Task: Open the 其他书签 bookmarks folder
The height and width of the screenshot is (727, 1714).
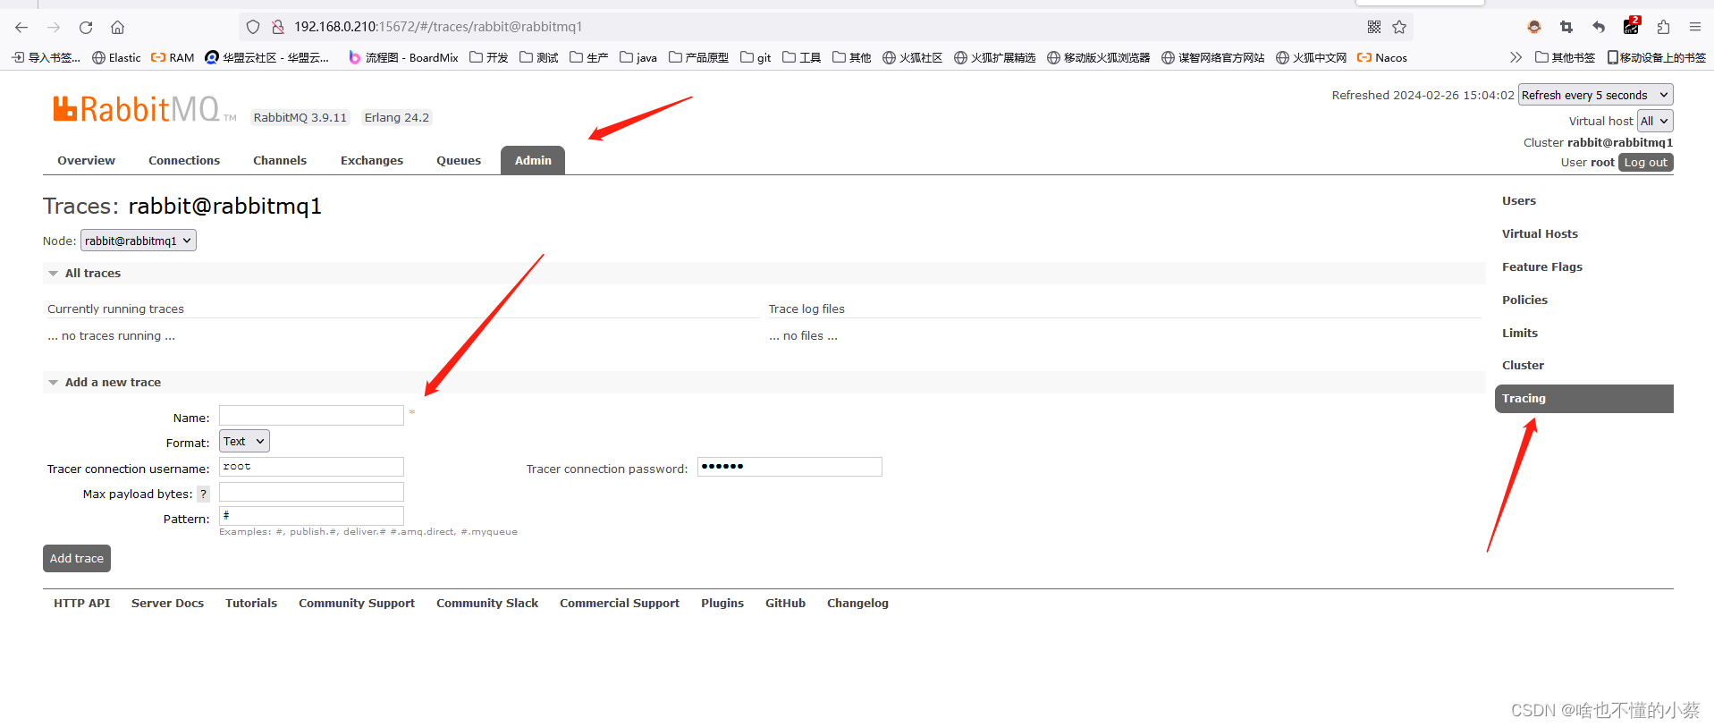Action: 1566,57
